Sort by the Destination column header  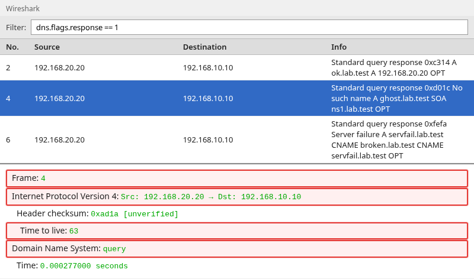[x=204, y=47]
